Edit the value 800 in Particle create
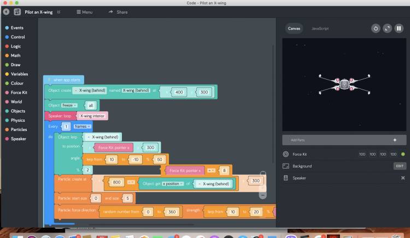Image resolution: width=410 pixels, height=238 pixels. point(116,182)
